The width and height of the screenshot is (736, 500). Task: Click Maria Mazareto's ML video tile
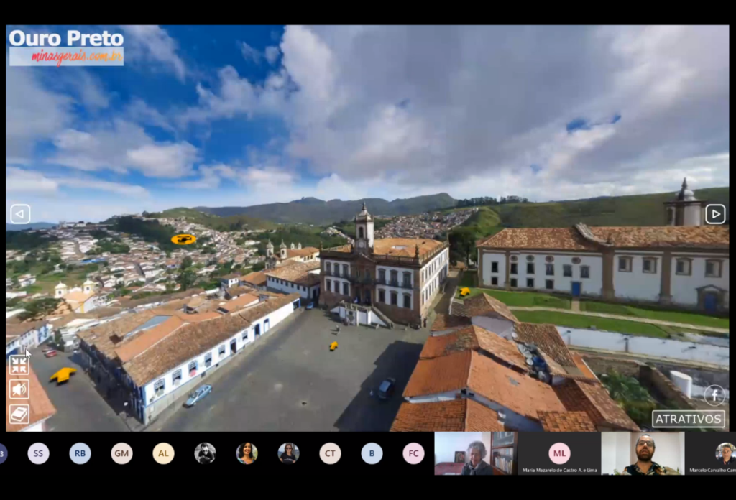click(x=558, y=453)
